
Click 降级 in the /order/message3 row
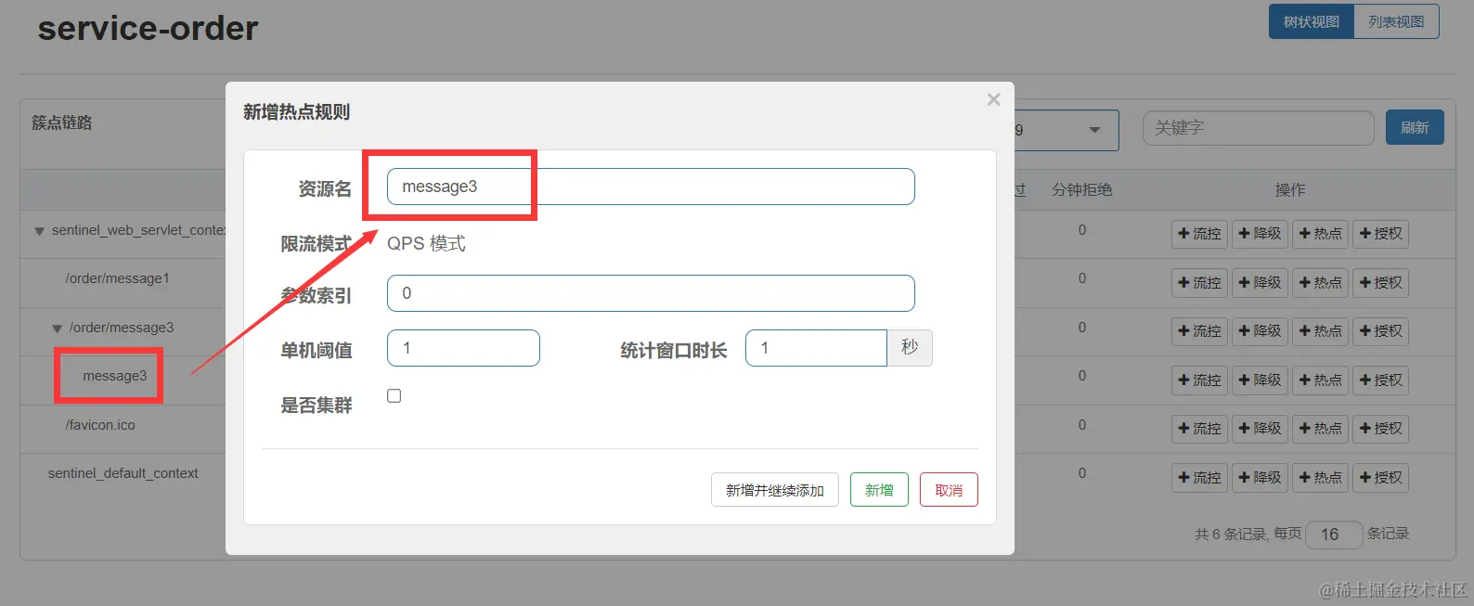pyautogui.click(x=1260, y=331)
